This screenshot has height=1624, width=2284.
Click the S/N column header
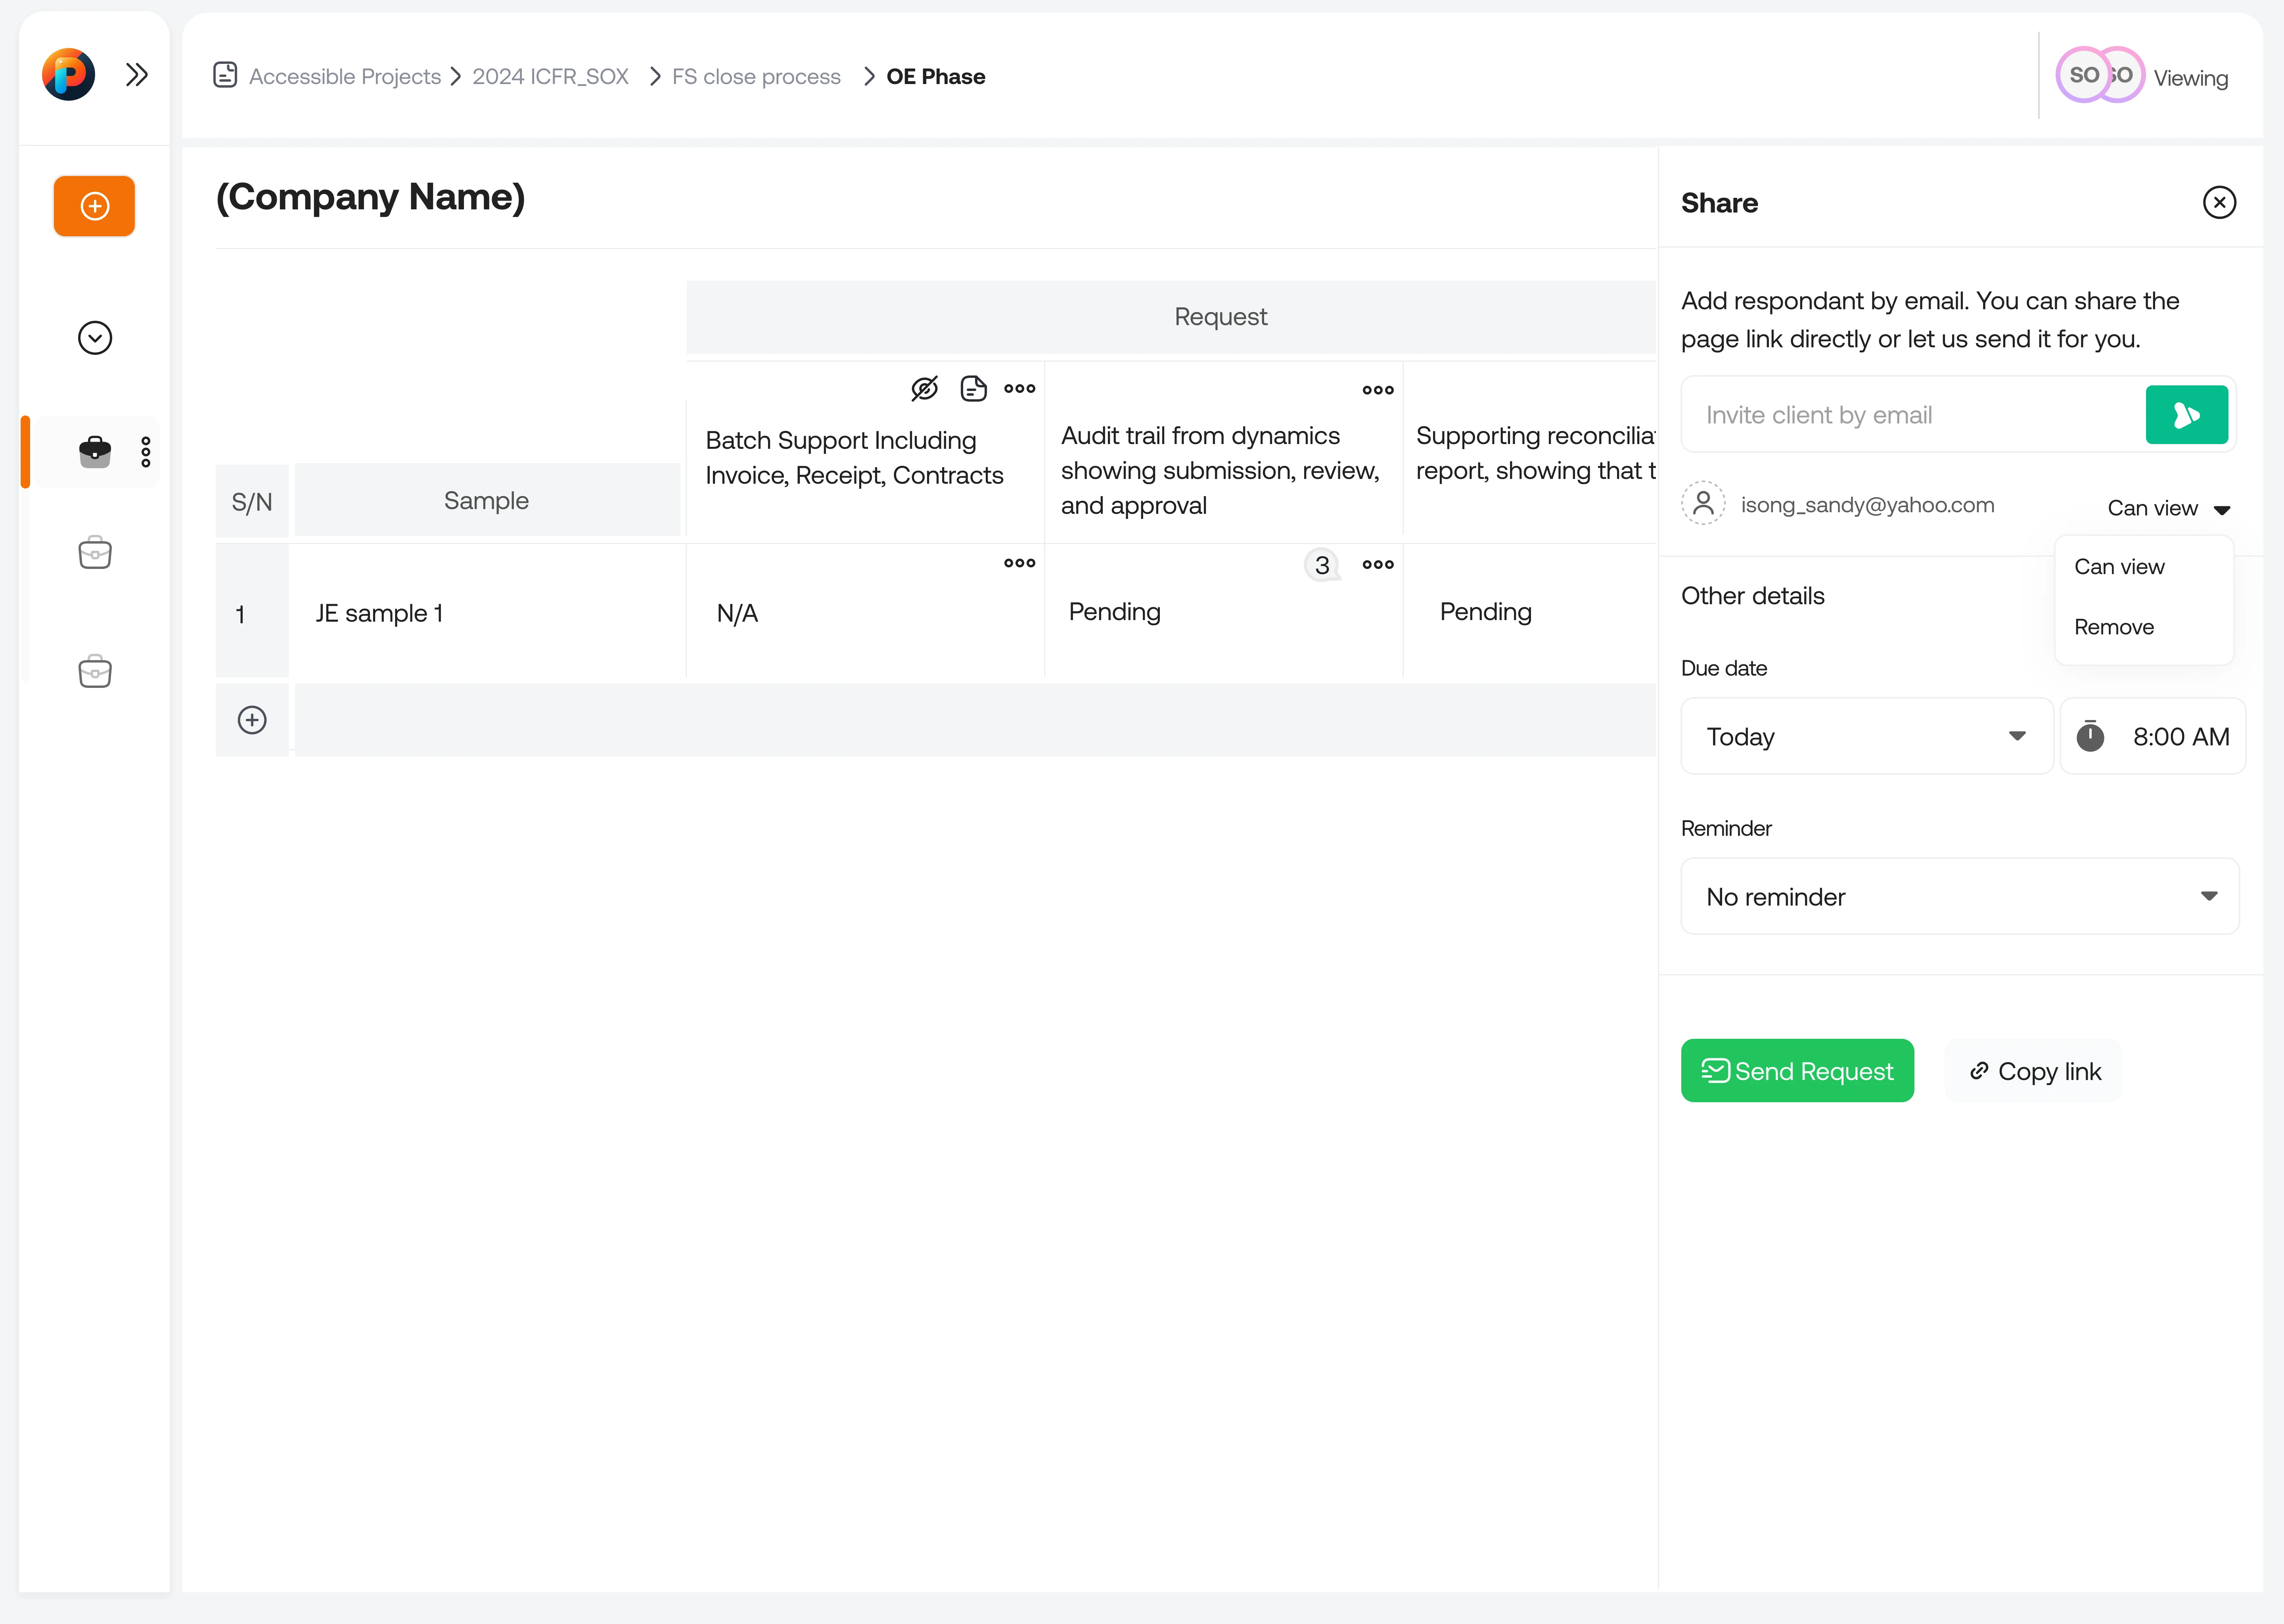(252, 501)
